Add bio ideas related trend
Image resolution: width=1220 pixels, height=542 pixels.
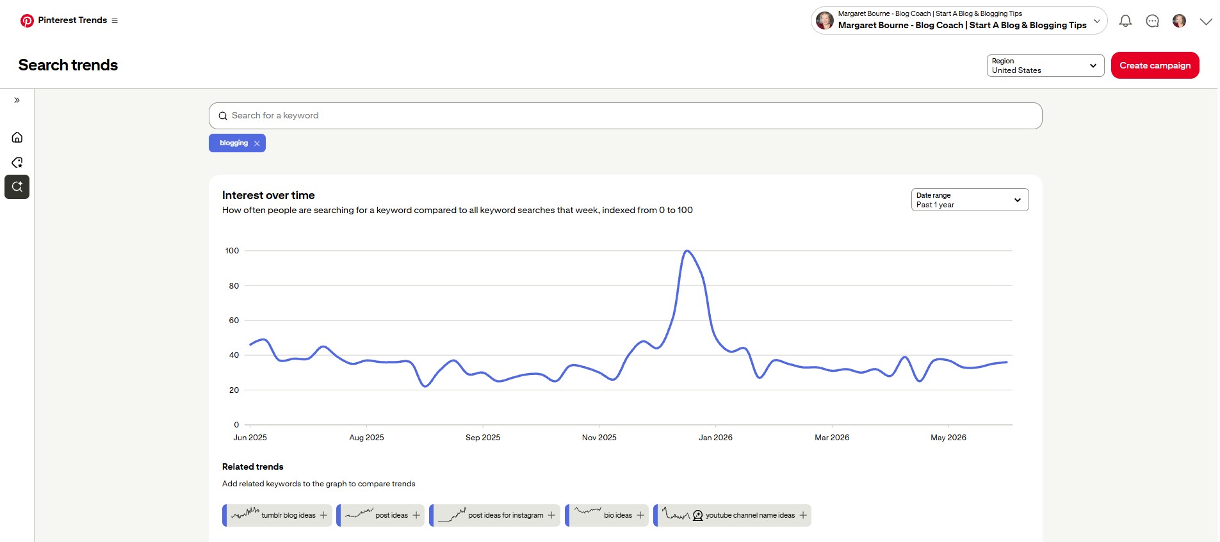tap(606, 515)
